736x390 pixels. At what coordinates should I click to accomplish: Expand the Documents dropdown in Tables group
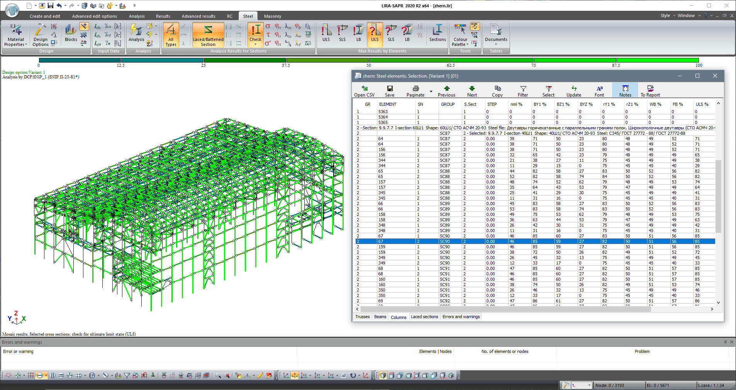496,44
